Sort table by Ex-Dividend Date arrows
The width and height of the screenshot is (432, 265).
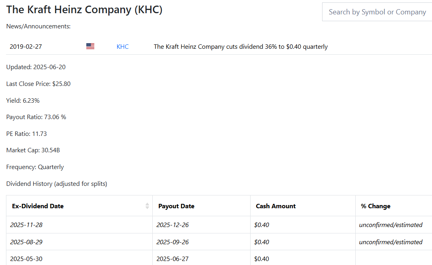(x=147, y=206)
